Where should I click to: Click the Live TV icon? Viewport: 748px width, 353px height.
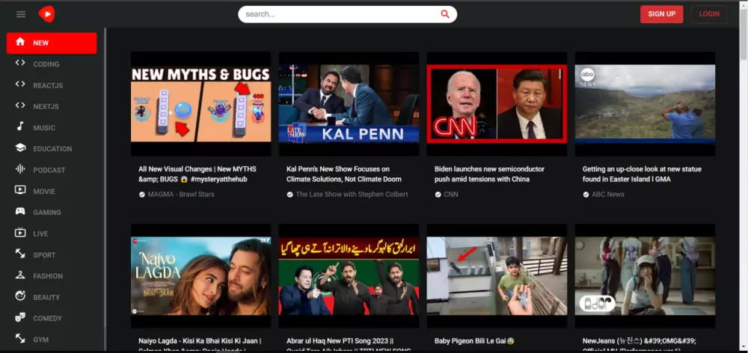click(20, 233)
